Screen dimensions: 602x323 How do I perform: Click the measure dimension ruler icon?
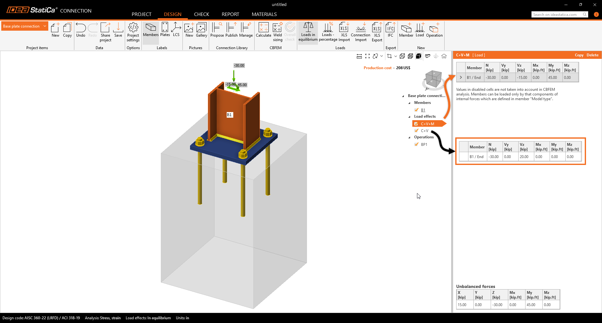(x=359, y=56)
